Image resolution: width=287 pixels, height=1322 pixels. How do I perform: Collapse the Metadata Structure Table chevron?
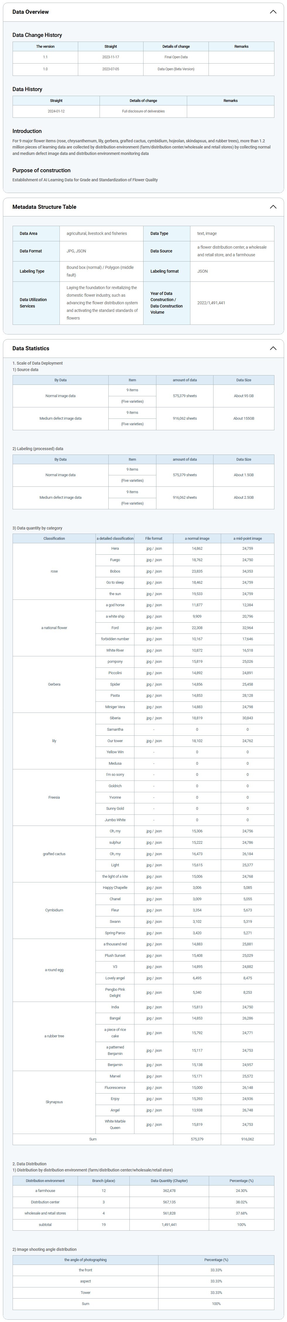click(273, 207)
